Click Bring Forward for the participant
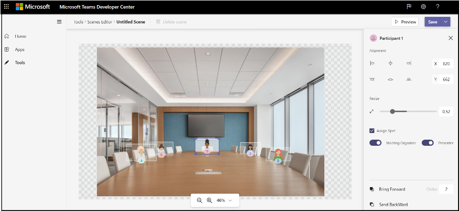The image size is (459, 211). [x=392, y=189]
